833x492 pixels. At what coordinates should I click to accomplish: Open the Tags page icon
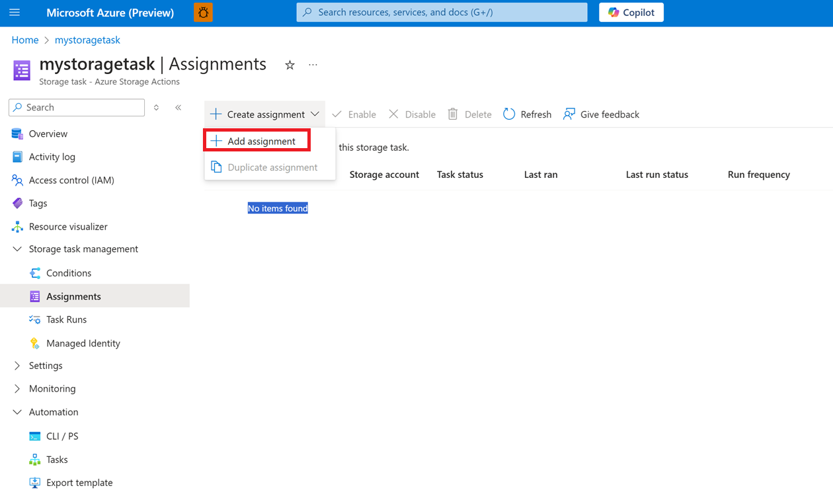point(18,203)
